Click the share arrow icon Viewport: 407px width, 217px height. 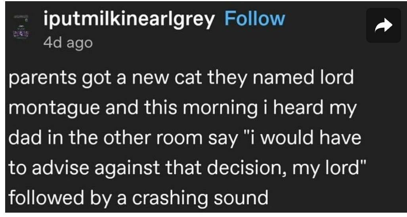pos(383,25)
